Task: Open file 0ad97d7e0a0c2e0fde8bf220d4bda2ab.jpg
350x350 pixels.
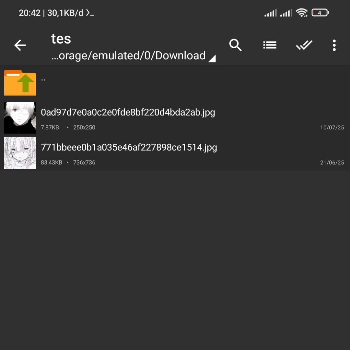Action: click(x=128, y=112)
